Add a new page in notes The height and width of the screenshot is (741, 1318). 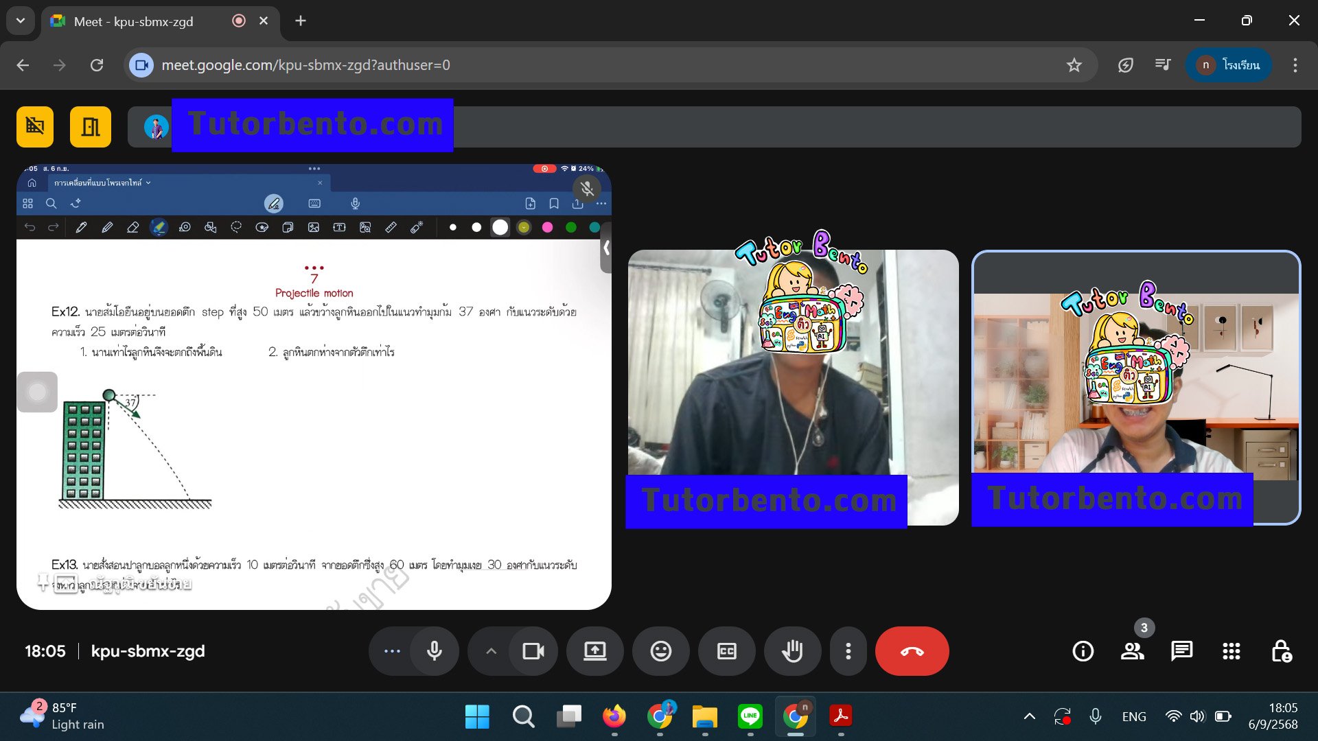click(x=530, y=204)
